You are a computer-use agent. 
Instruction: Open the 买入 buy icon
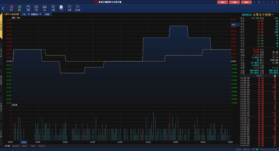(x=12, y=8)
